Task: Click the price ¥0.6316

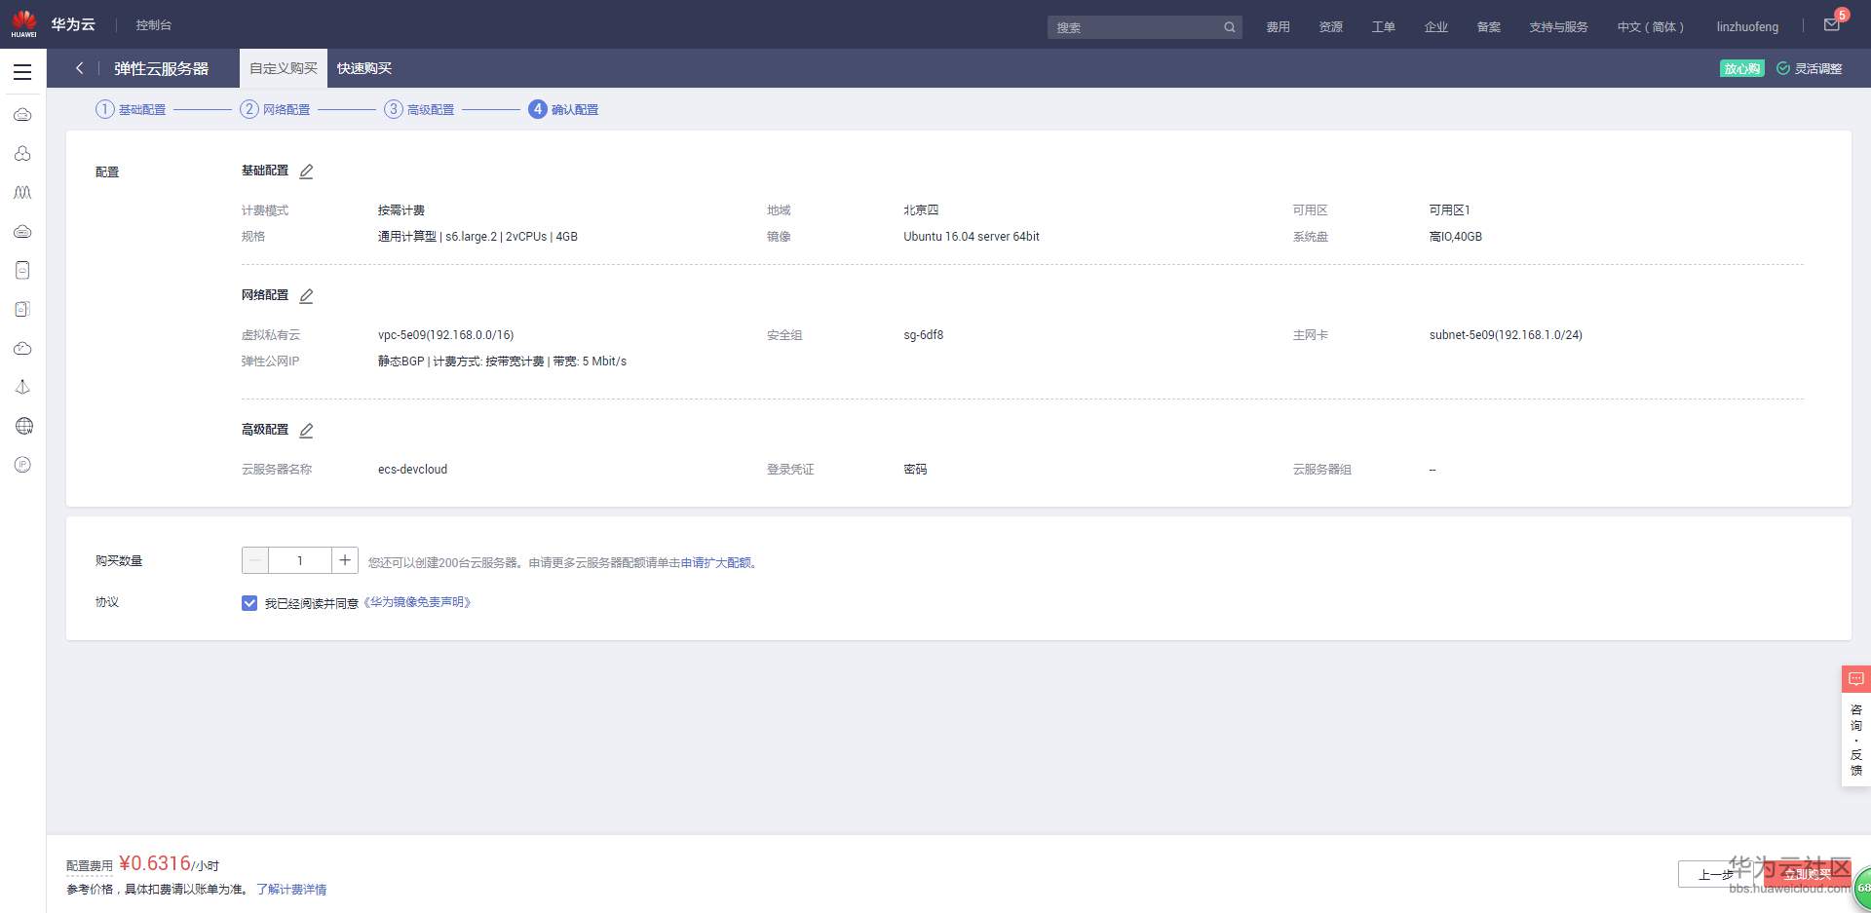Action: coord(154,863)
